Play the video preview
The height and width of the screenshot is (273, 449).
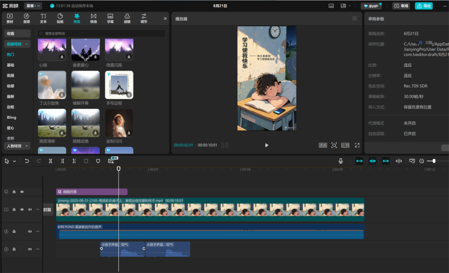point(266,145)
